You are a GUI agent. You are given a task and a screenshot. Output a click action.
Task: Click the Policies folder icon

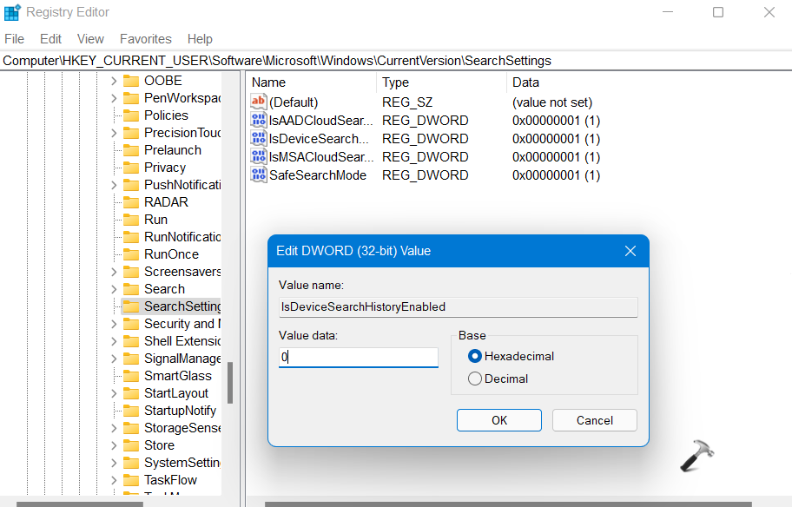[x=131, y=115]
